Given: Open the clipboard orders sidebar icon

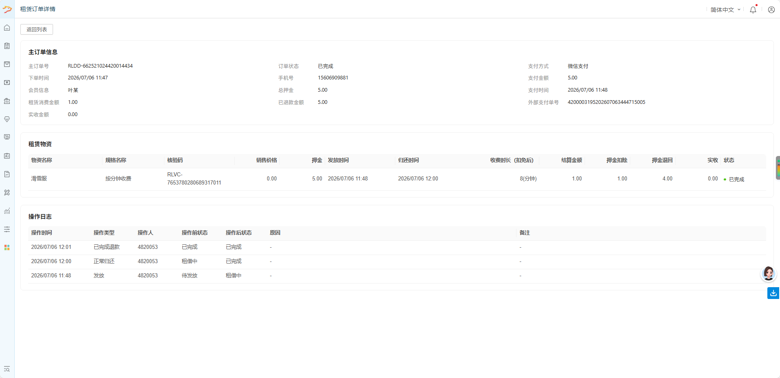Looking at the screenshot, I should click(x=7, y=46).
